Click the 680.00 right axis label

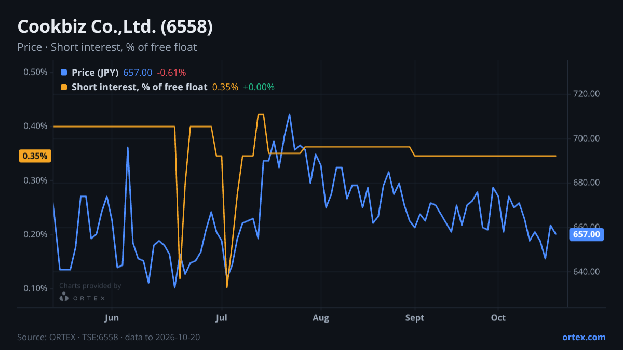[587, 183]
